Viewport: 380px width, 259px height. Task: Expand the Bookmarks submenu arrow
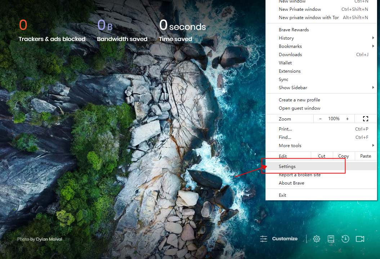[373, 46]
